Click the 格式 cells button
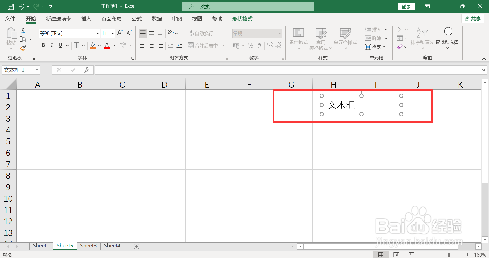Image resolution: width=489 pixels, height=258 pixels. 375,47
